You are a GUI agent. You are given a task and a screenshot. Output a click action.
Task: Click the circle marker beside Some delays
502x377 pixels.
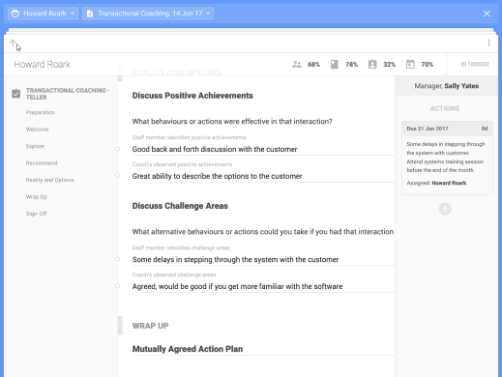click(x=117, y=259)
